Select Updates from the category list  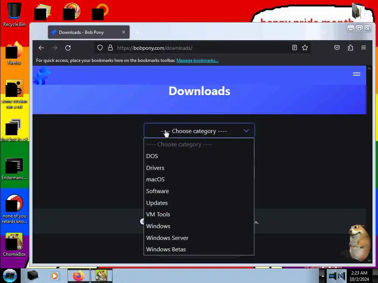199,203
